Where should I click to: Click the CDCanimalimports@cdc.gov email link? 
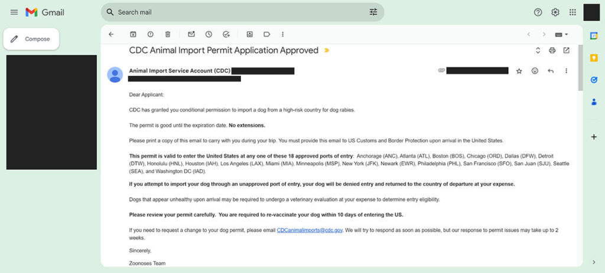pos(310,230)
